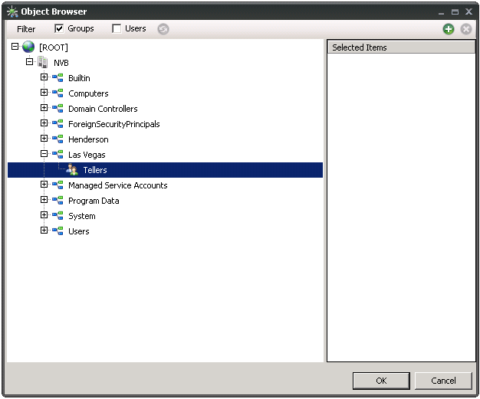Select the Tellers group label
Viewport: 480px width, 399px height.
[95, 170]
